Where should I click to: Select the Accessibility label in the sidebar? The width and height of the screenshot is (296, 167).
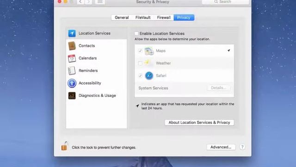pyautogui.click(x=90, y=83)
